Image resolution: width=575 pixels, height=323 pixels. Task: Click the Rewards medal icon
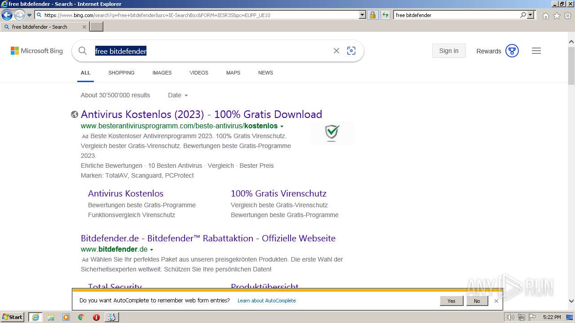[512, 51]
